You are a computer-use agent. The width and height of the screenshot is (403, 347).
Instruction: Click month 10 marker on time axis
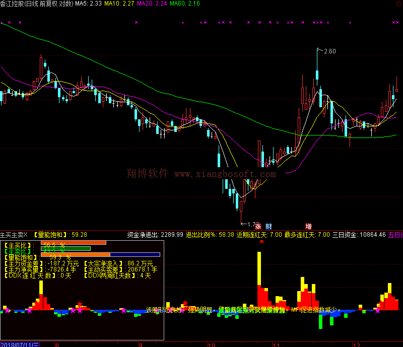(x=212, y=344)
